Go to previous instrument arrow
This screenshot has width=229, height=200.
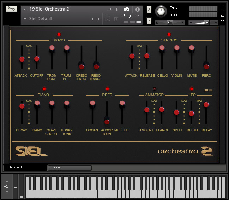110,9
